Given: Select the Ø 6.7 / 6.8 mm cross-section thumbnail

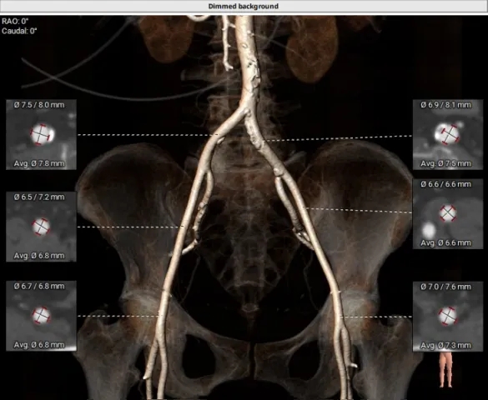Looking at the screenshot, I should (x=41, y=316).
